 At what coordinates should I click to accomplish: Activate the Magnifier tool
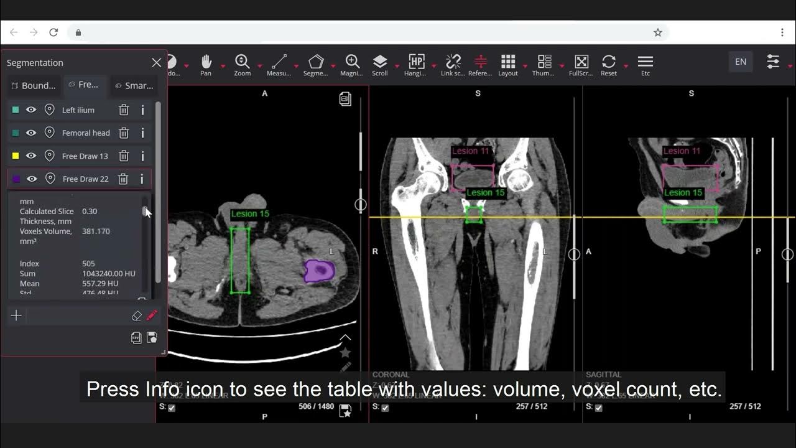coord(352,65)
